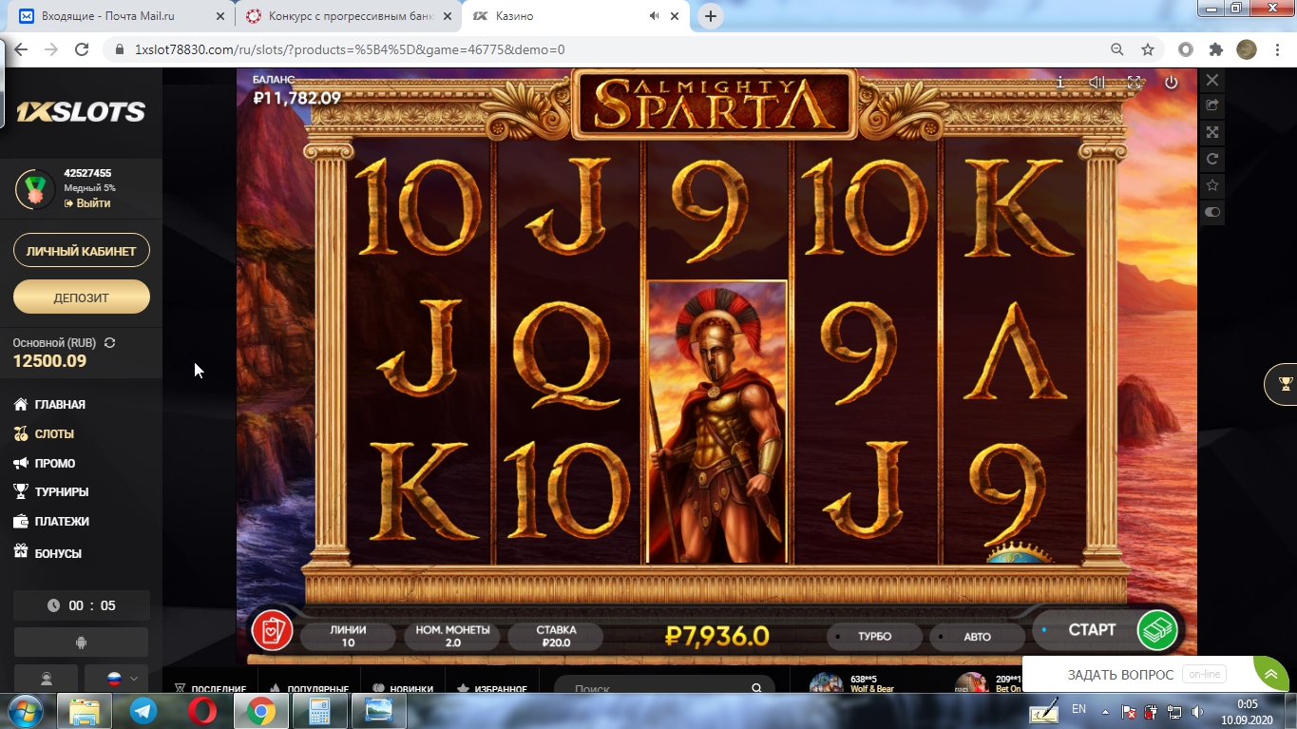Toggle АВТО spin mode
The image size is (1297, 729).
[x=977, y=636]
